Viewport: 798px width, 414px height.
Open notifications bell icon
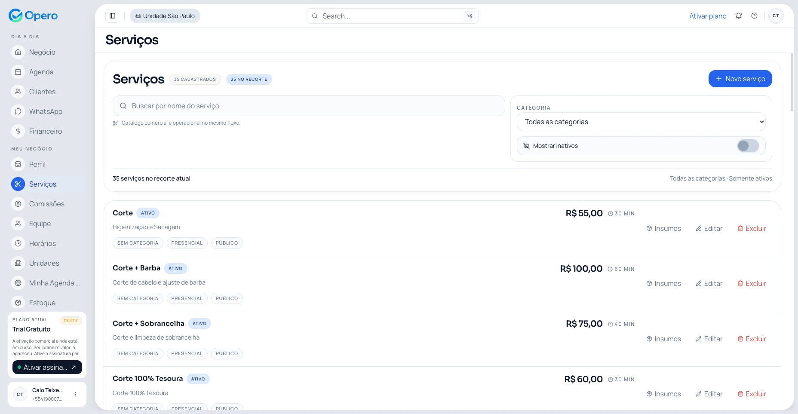(738, 16)
